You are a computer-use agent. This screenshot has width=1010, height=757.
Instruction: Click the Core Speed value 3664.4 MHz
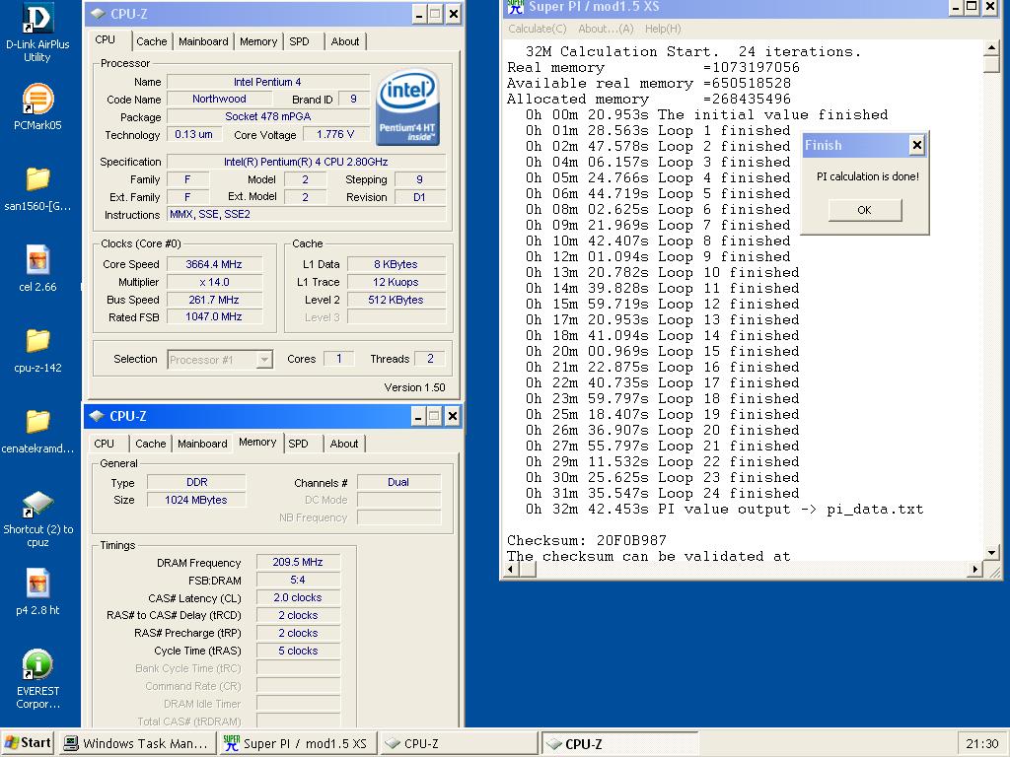(214, 264)
